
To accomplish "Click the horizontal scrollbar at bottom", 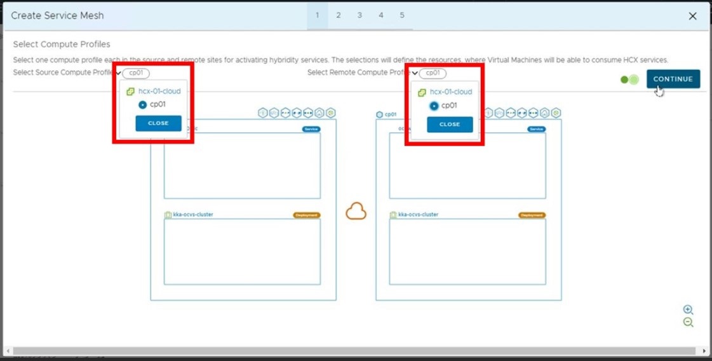I will click(x=356, y=351).
